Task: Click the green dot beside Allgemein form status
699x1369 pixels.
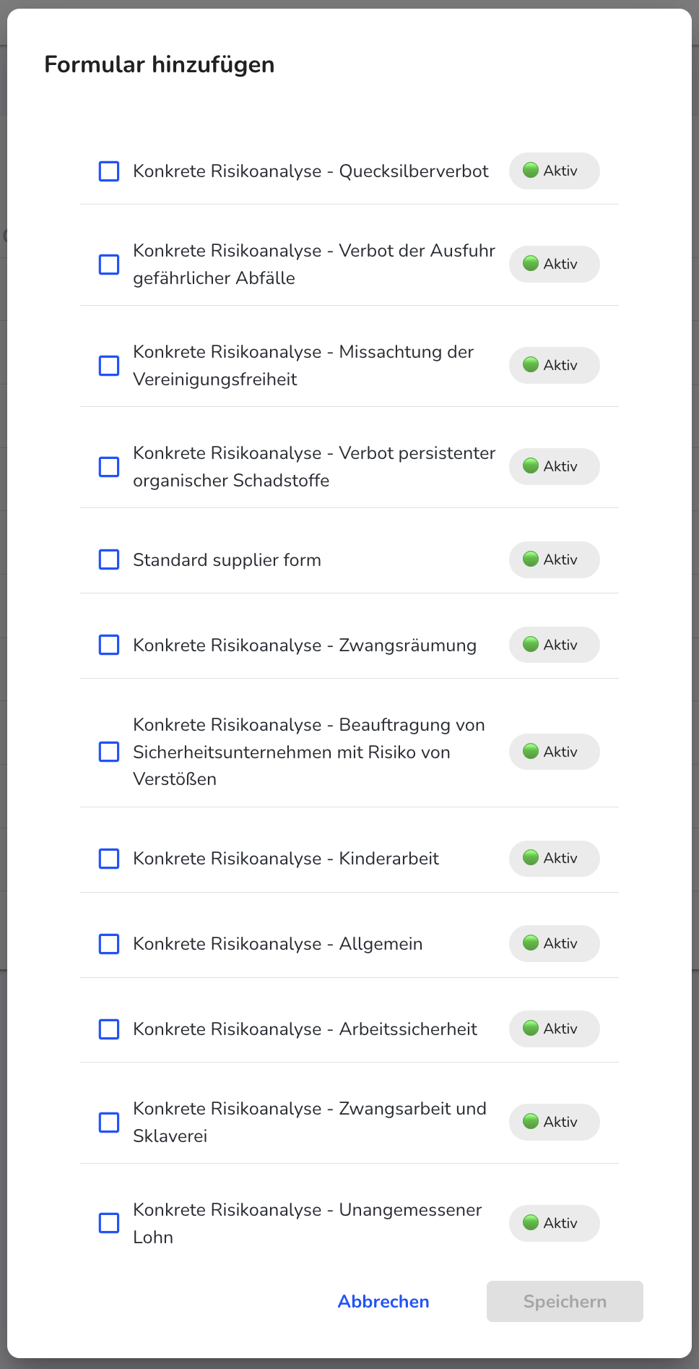Action: 532,943
